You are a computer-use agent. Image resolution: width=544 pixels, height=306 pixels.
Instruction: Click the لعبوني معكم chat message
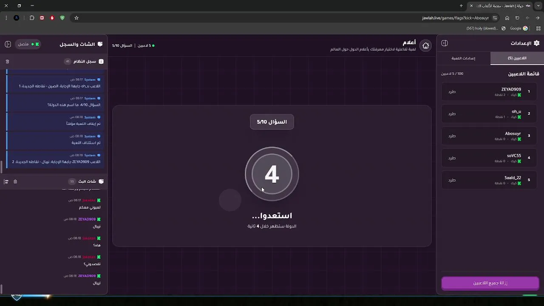90,207
